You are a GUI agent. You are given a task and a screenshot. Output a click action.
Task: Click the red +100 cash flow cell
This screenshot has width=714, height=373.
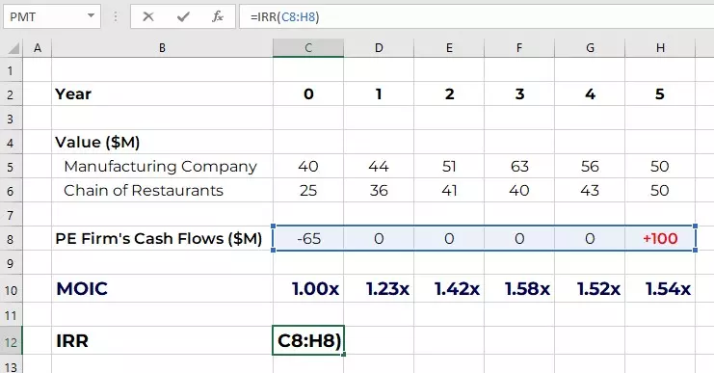click(660, 239)
